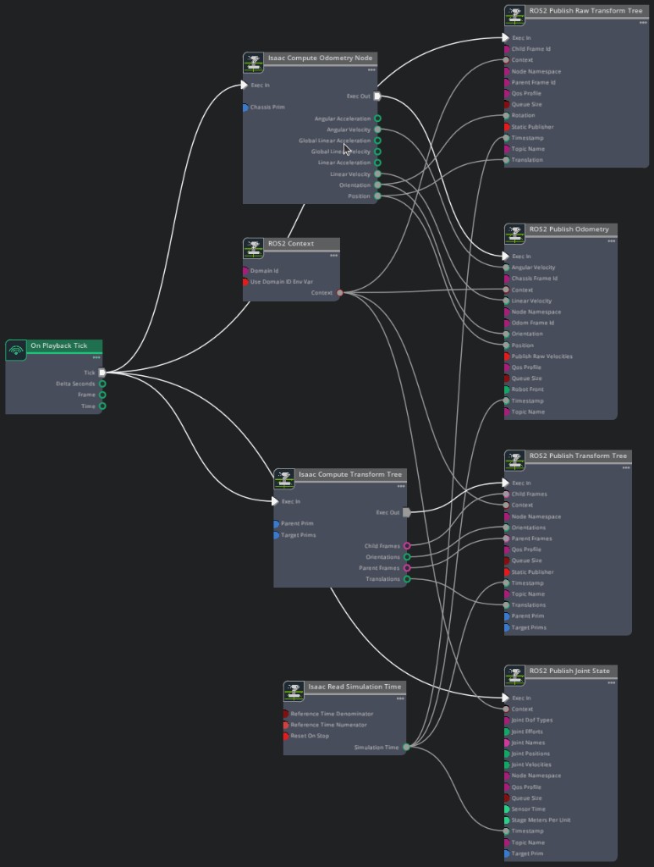Viewport: 654px width, 867px height.
Task: Open options dots on Isaac Read Simulation Time
Action: pos(400,699)
